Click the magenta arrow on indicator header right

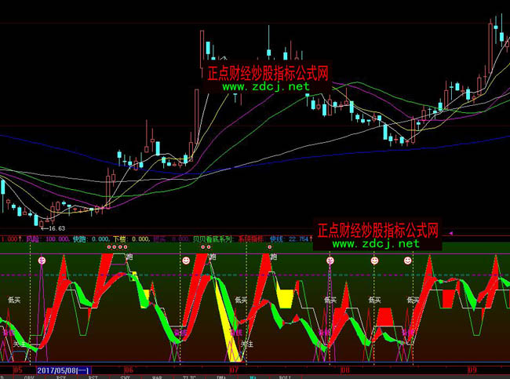[x=450, y=233]
